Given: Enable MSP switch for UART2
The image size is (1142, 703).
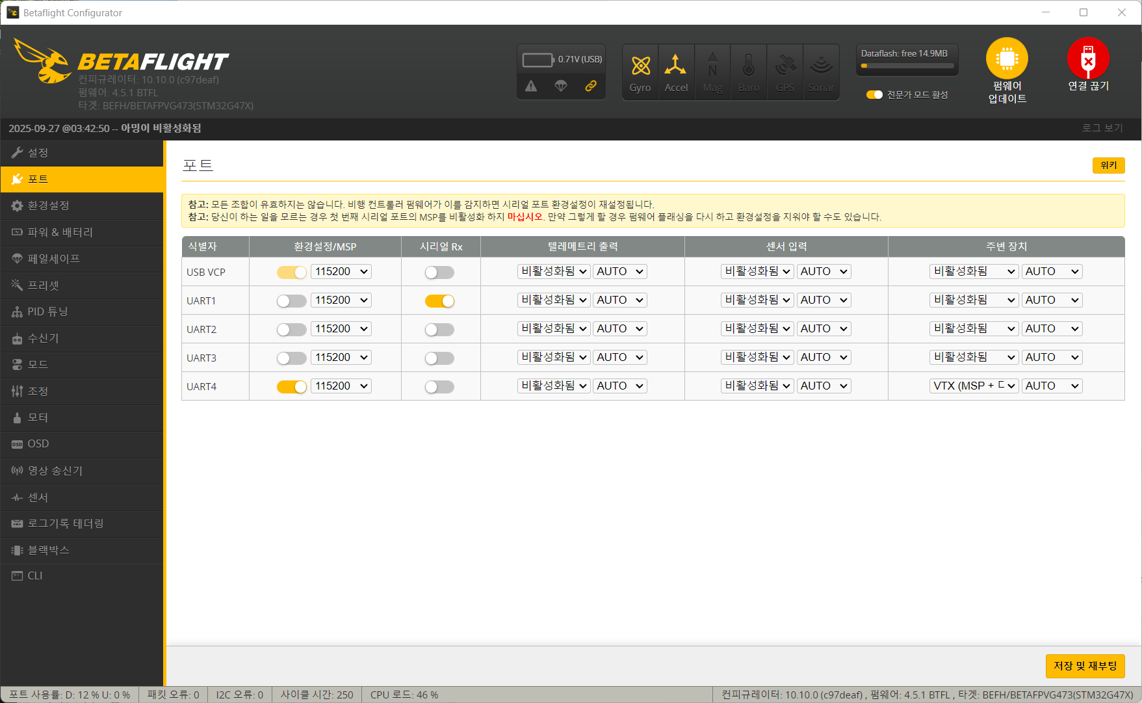Looking at the screenshot, I should click(x=291, y=330).
